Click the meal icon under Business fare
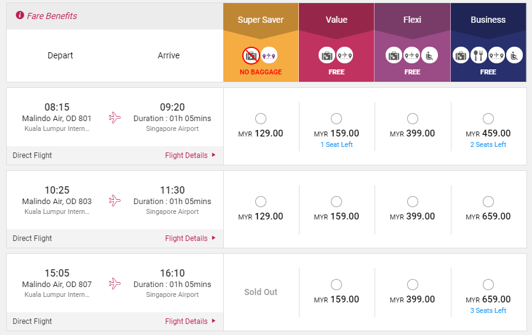The height and width of the screenshot is (335, 532). point(478,55)
